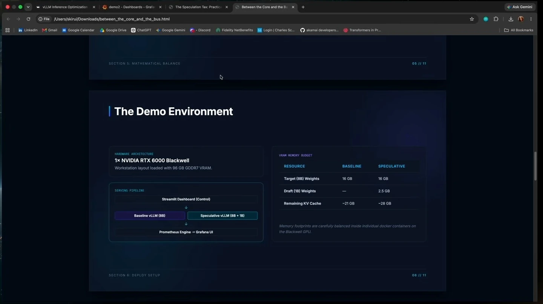Image resolution: width=543 pixels, height=304 pixels.
Task: Go back using the browser back arrow
Action: [8, 19]
